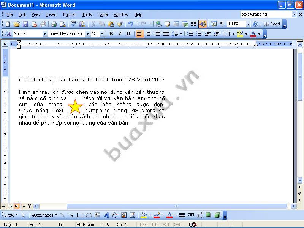Toggle bulleted list formatting
This screenshot has height=228, width=304.
pyautogui.click(x=199, y=34)
